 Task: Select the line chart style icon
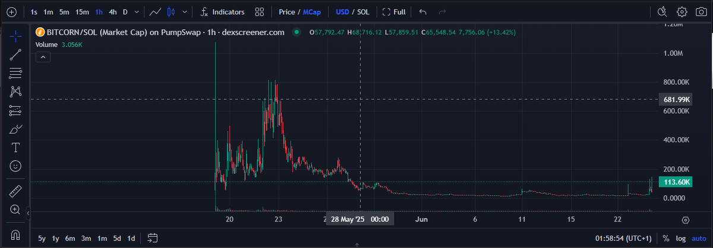tap(156, 11)
